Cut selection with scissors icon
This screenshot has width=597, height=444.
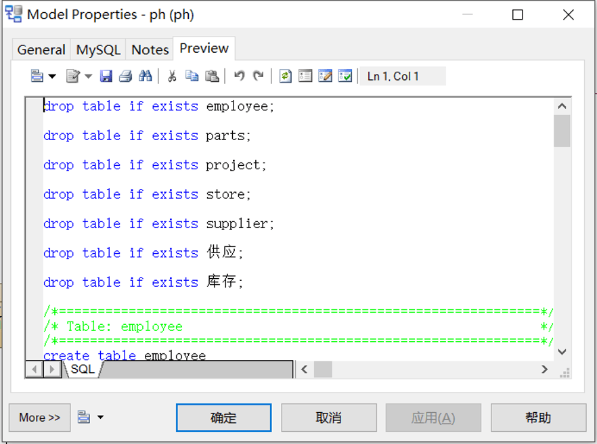tap(172, 76)
